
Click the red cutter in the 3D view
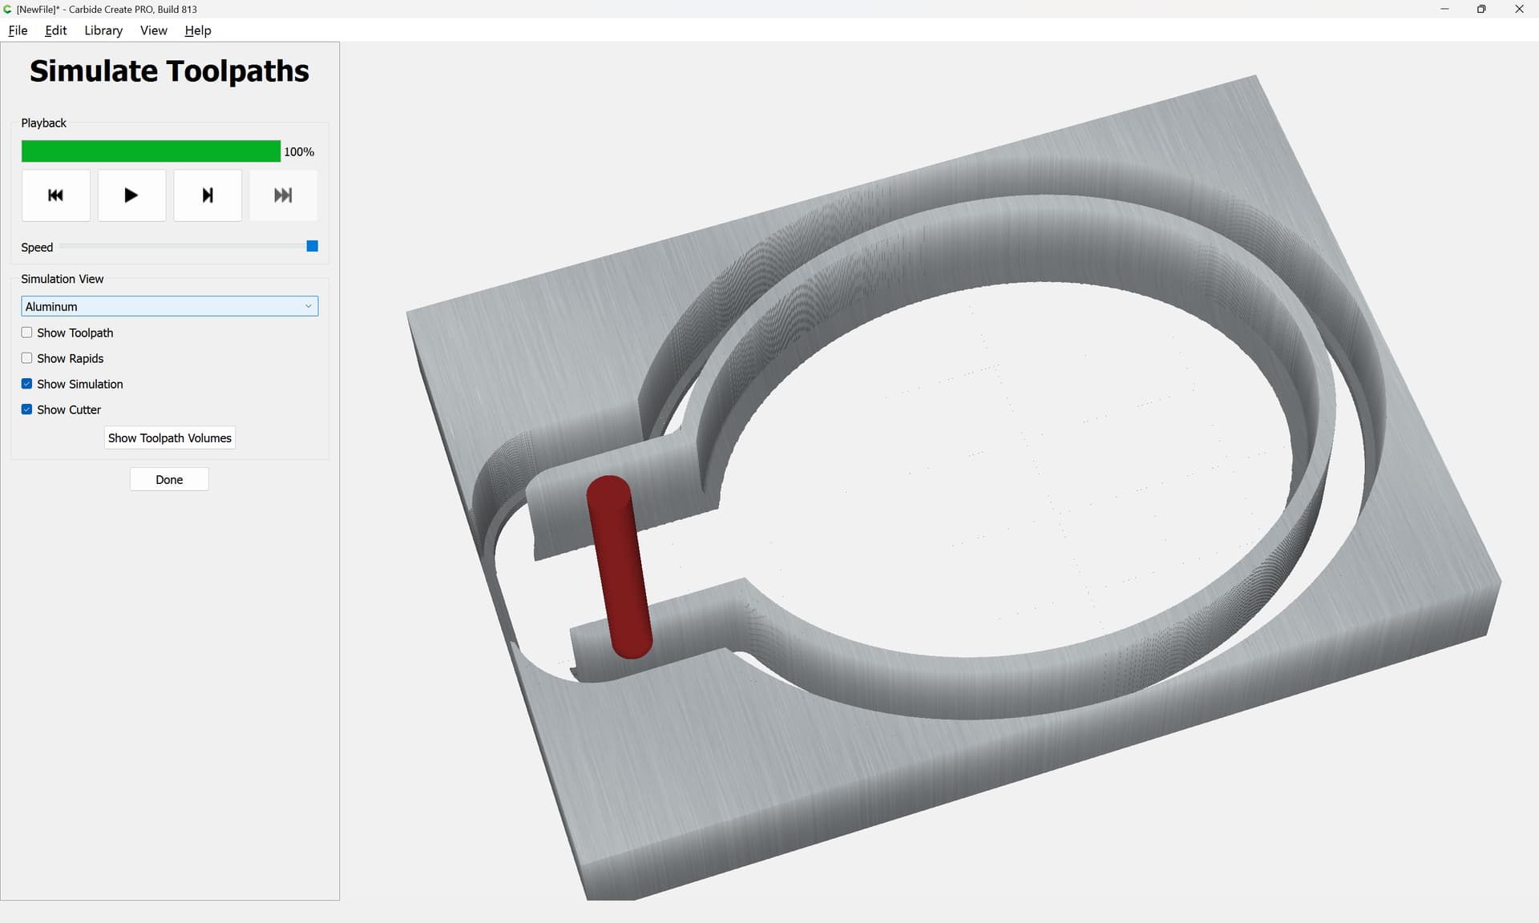(620, 566)
